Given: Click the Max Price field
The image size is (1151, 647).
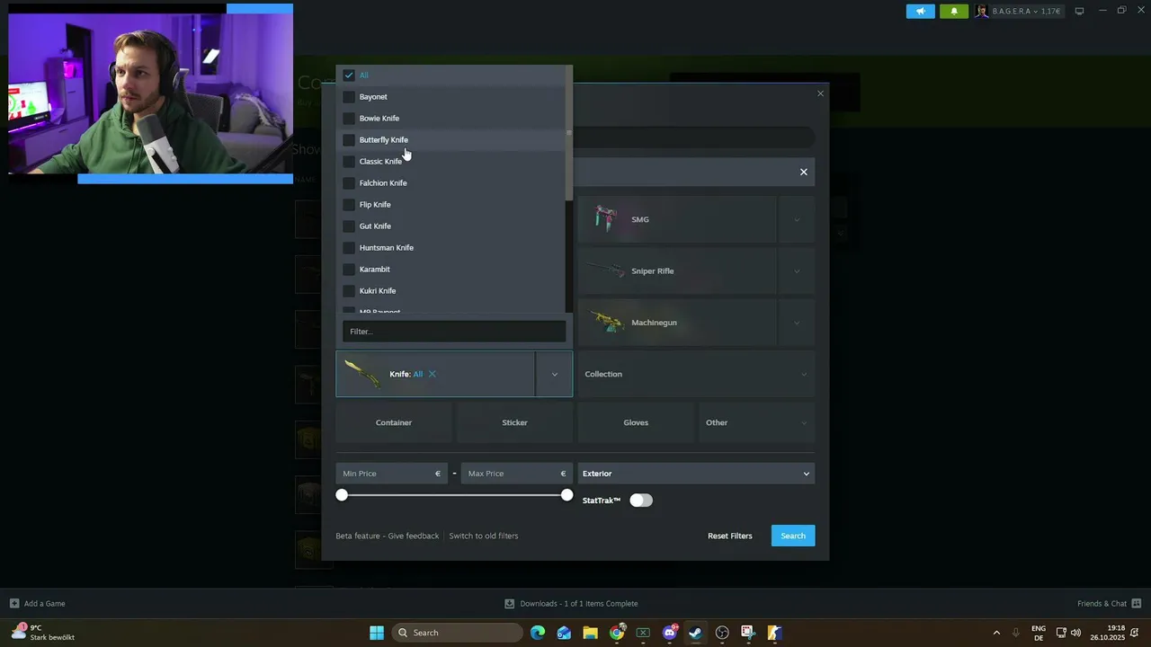Looking at the screenshot, I should point(516,474).
